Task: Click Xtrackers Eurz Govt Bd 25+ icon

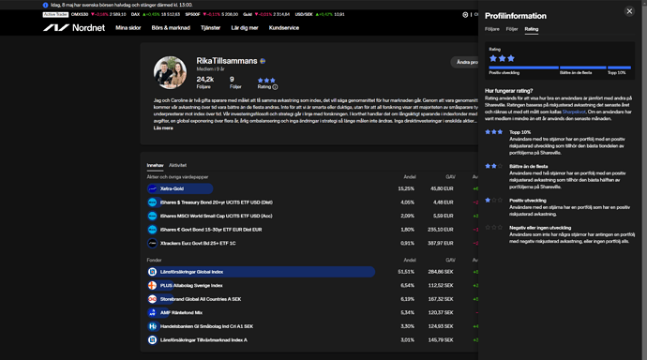Action: tap(152, 243)
